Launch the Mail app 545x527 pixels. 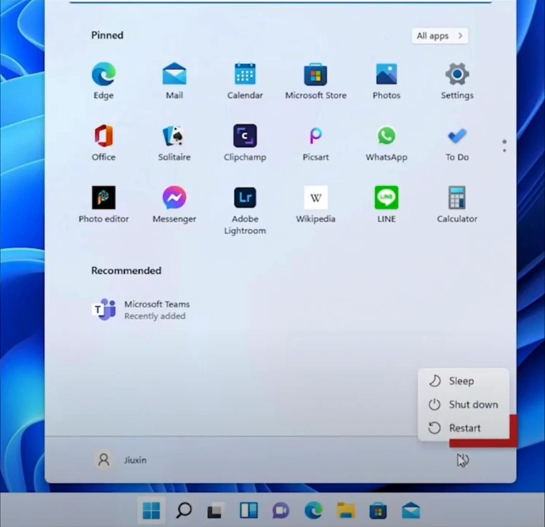[174, 81]
